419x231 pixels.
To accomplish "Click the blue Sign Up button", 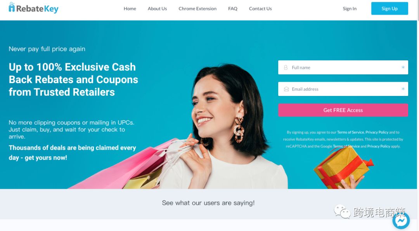I will pos(390,8).
